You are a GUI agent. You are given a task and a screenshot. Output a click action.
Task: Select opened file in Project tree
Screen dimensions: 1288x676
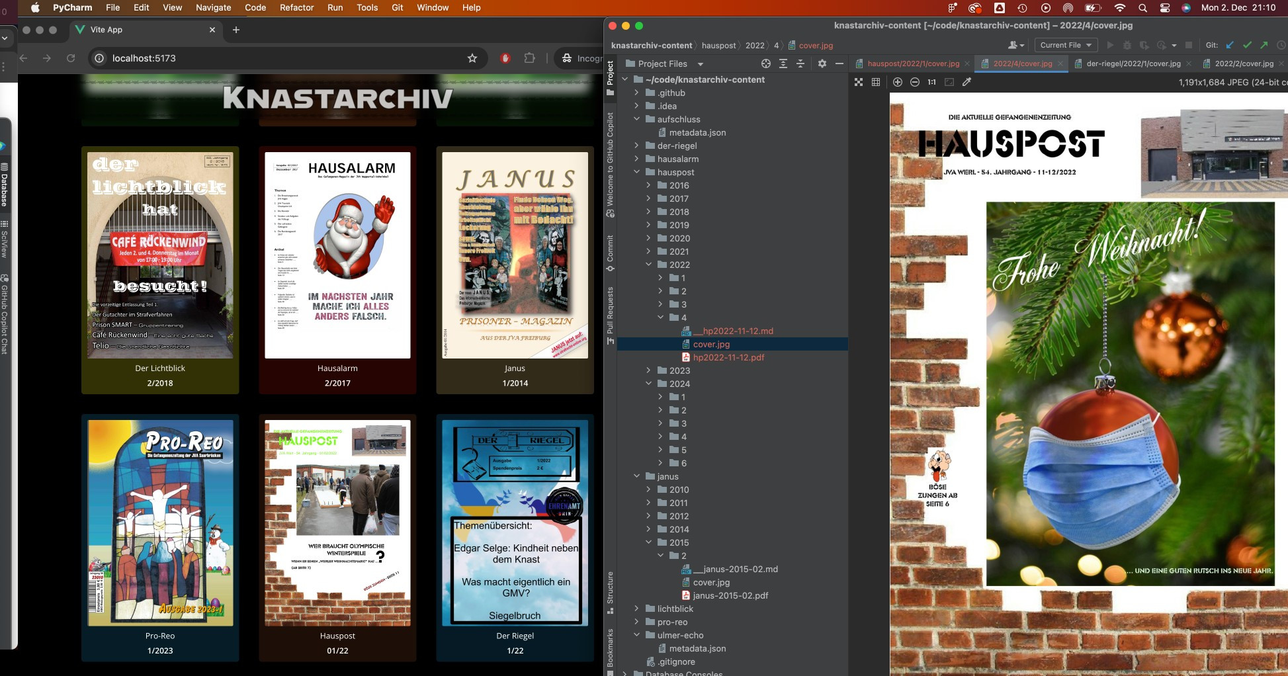pyautogui.click(x=766, y=63)
